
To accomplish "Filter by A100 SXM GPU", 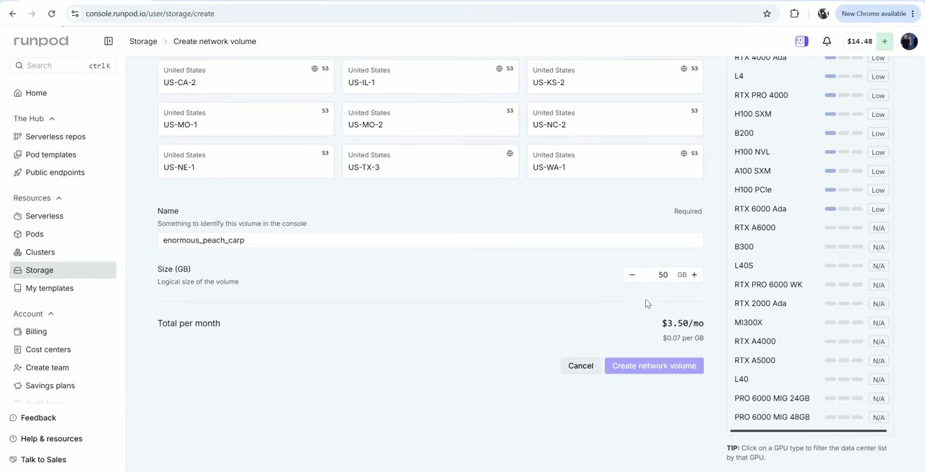I will pos(810,171).
